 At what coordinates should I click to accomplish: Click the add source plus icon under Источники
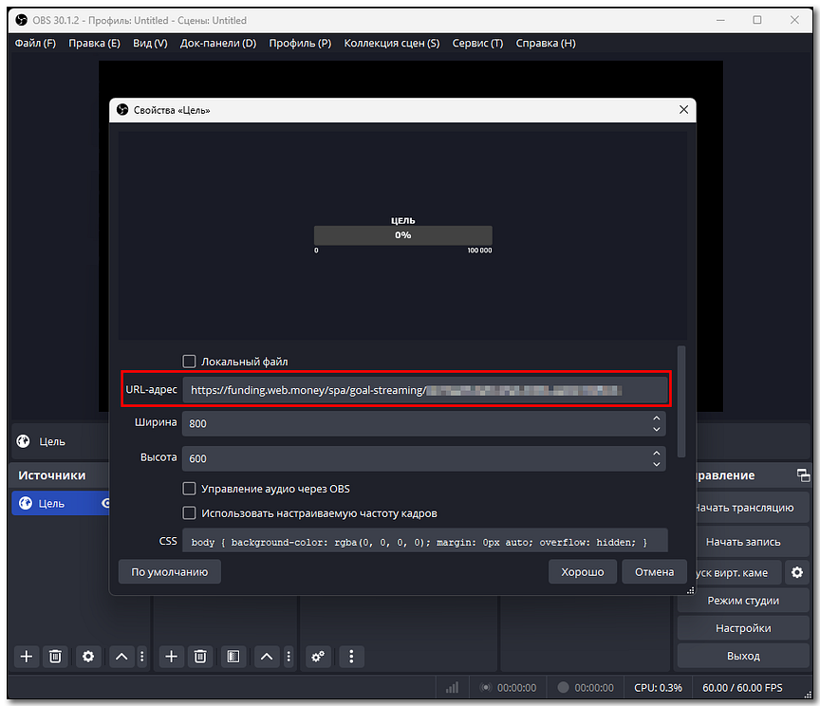(27, 656)
